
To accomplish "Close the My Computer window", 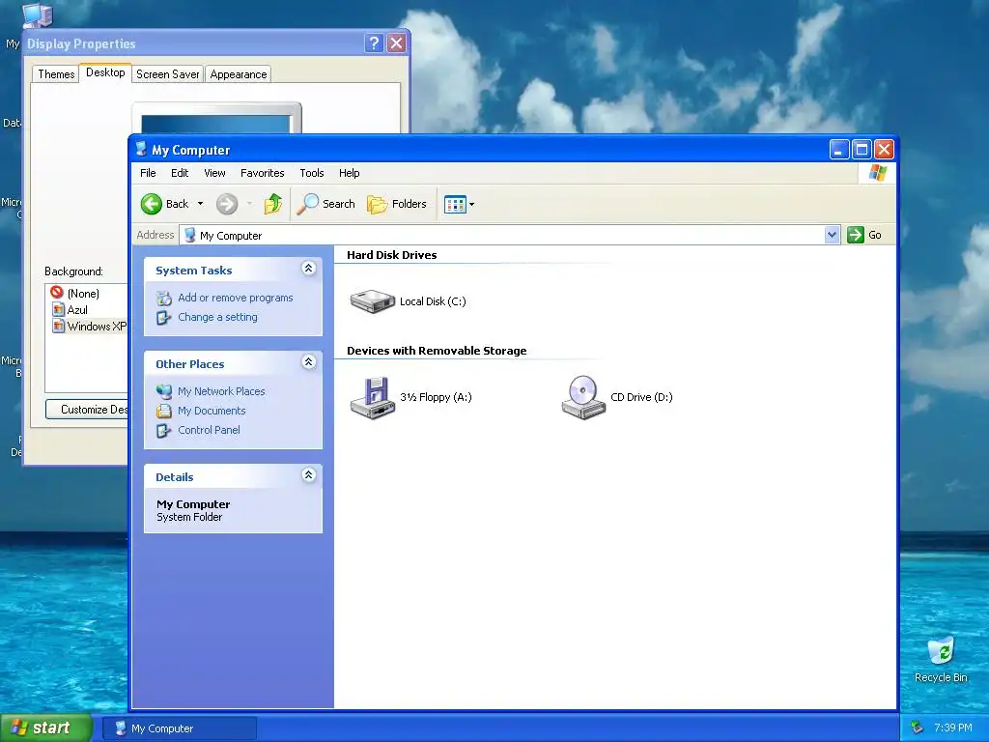I will tap(885, 150).
